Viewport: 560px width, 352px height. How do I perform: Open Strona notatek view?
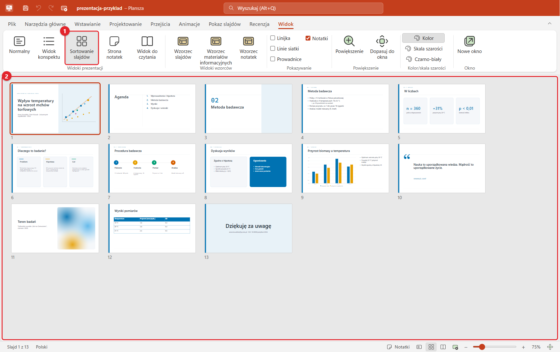tap(114, 48)
